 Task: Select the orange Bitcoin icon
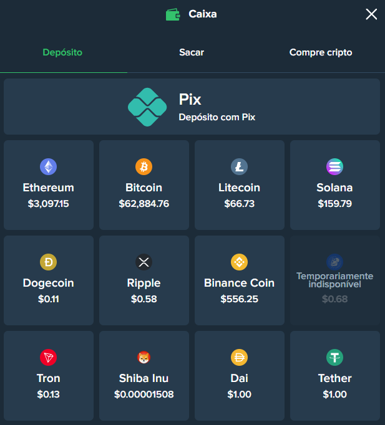[144, 166]
